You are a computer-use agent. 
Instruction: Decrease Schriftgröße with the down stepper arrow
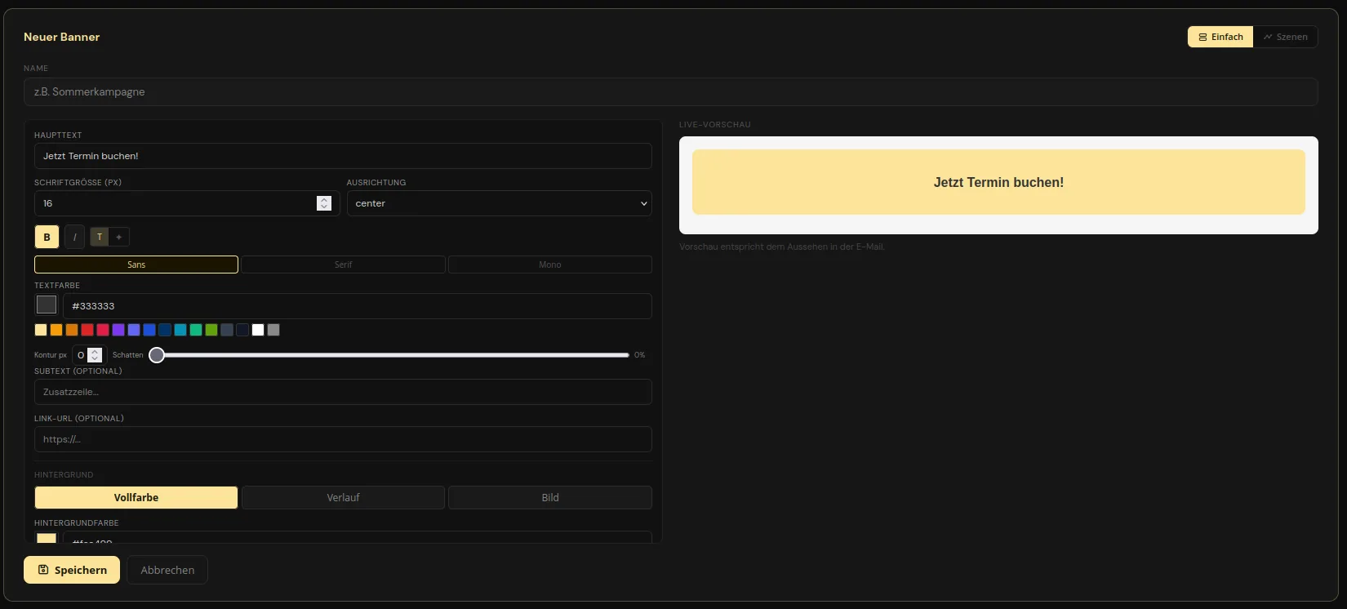point(324,207)
